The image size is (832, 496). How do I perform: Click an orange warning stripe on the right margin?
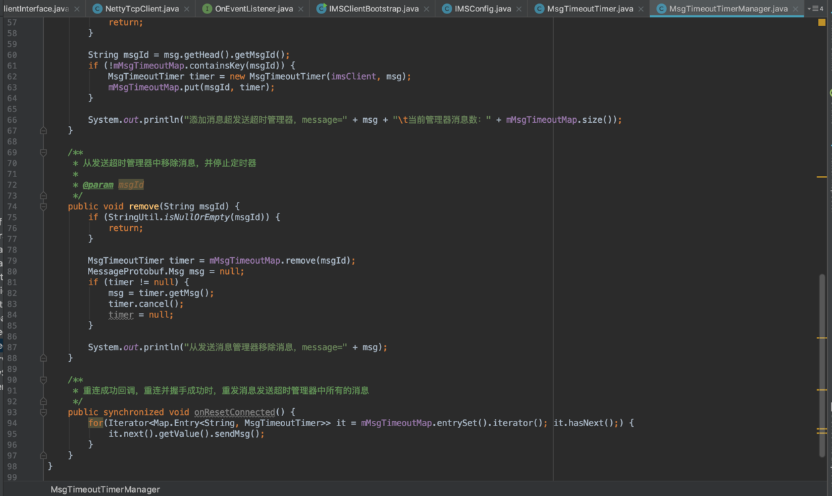[x=821, y=178]
